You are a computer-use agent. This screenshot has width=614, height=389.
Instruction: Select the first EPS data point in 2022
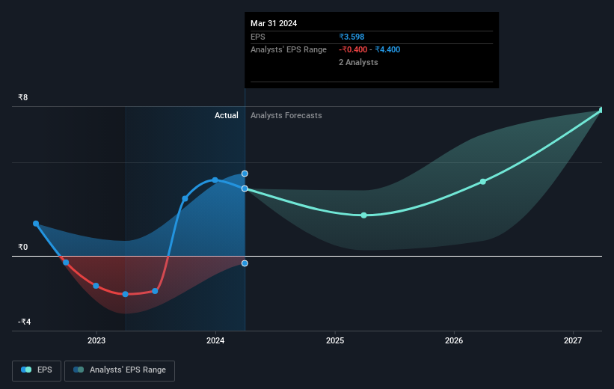pos(36,224)
